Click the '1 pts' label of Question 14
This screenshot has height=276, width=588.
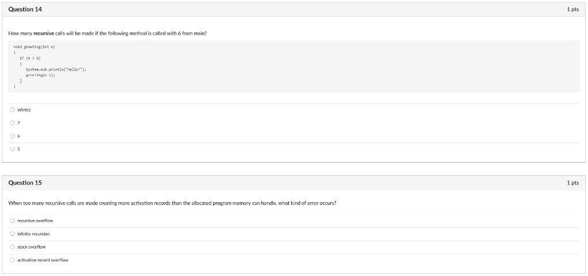pyautogui.click(x=572, y=10)
